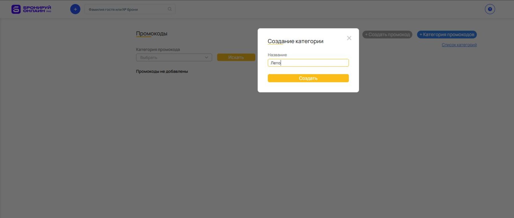Viewport: 514px width, 218px height.
Task: Expand the chevron arrow of category dropdown
Action: (x=206, y=58)
